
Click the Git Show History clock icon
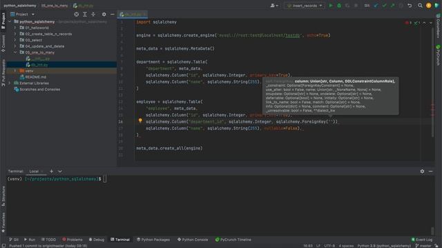[x=401, y=6]
